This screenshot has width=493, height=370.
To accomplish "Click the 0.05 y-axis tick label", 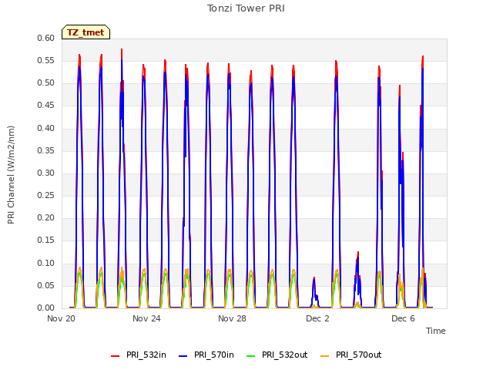I will click(46, 286).
